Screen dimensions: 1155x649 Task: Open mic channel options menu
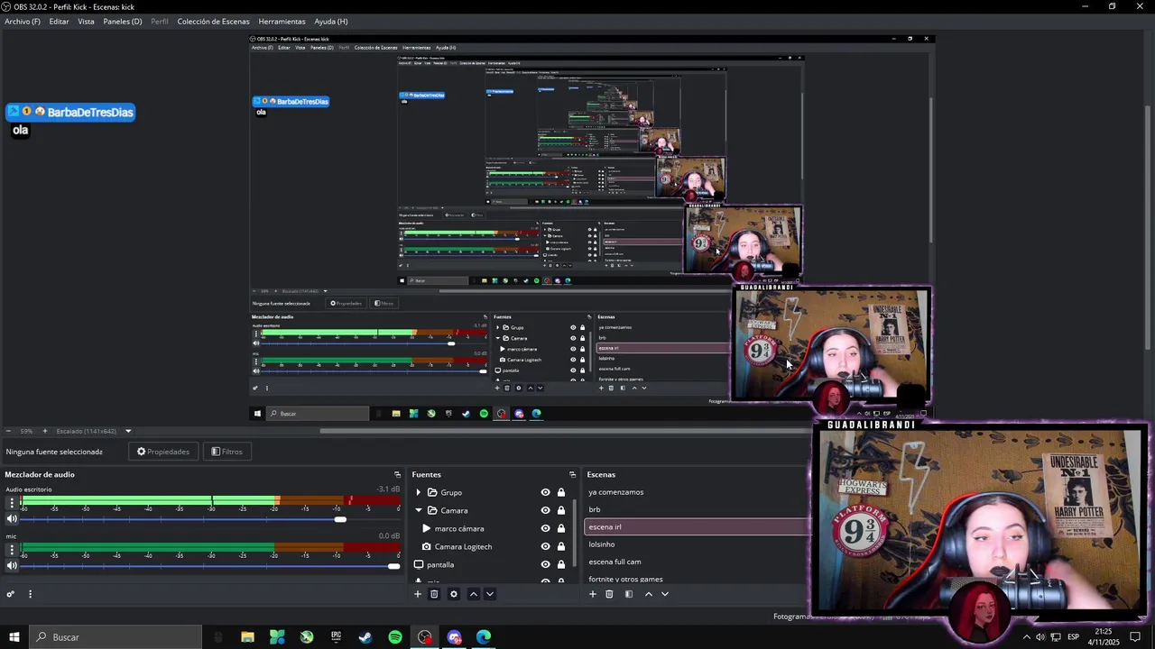point(12,550)
